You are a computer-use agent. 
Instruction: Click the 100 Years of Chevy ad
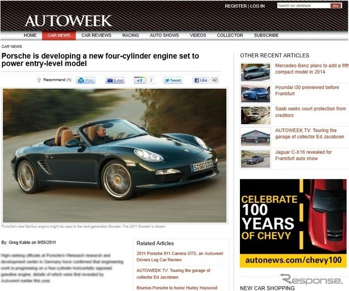click(x=293, y=224)
